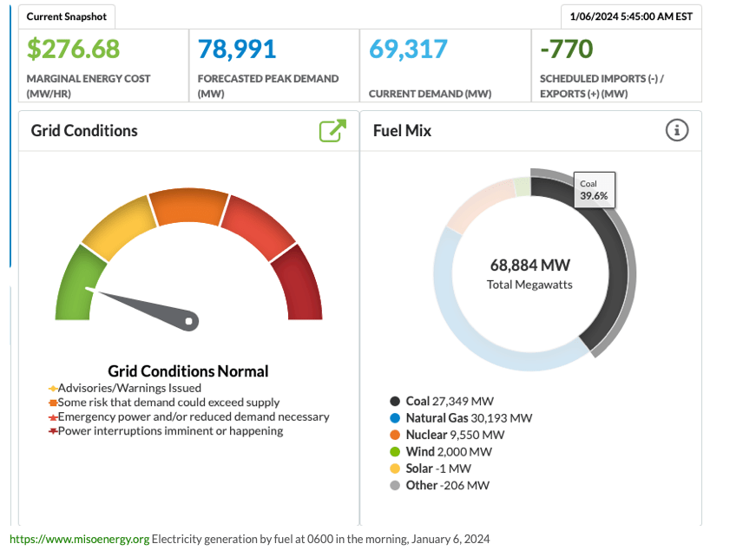
Task: Toggle Nuclear legend dot
Action: pos(395,435)
